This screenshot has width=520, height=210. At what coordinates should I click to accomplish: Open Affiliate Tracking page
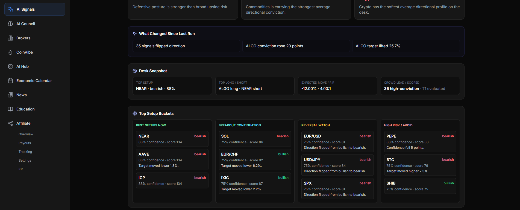(x=25, y=152)
